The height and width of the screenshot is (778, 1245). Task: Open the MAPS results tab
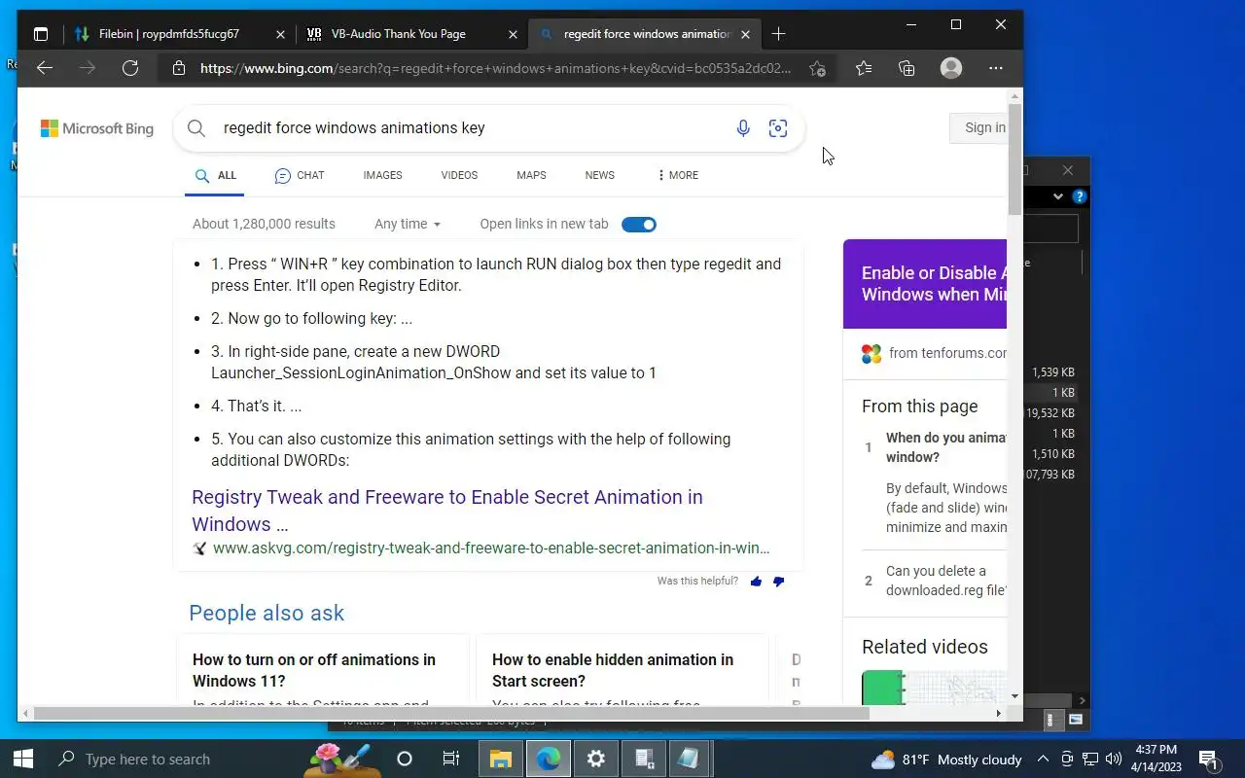531,175
